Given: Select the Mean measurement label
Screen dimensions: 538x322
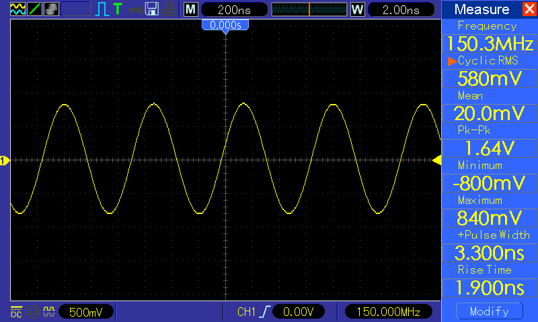Looking at the screenshot, I should tap(470, 96).
